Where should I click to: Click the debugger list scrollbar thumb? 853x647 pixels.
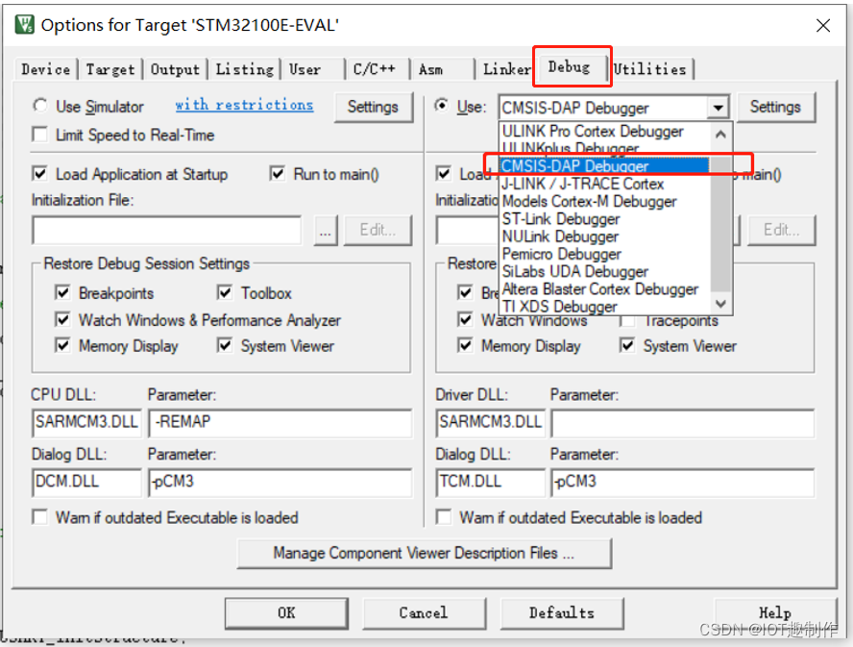[x=720, y=223]
